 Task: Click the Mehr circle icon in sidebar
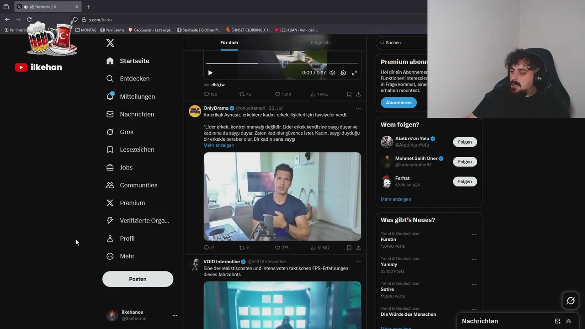[110, 256]
